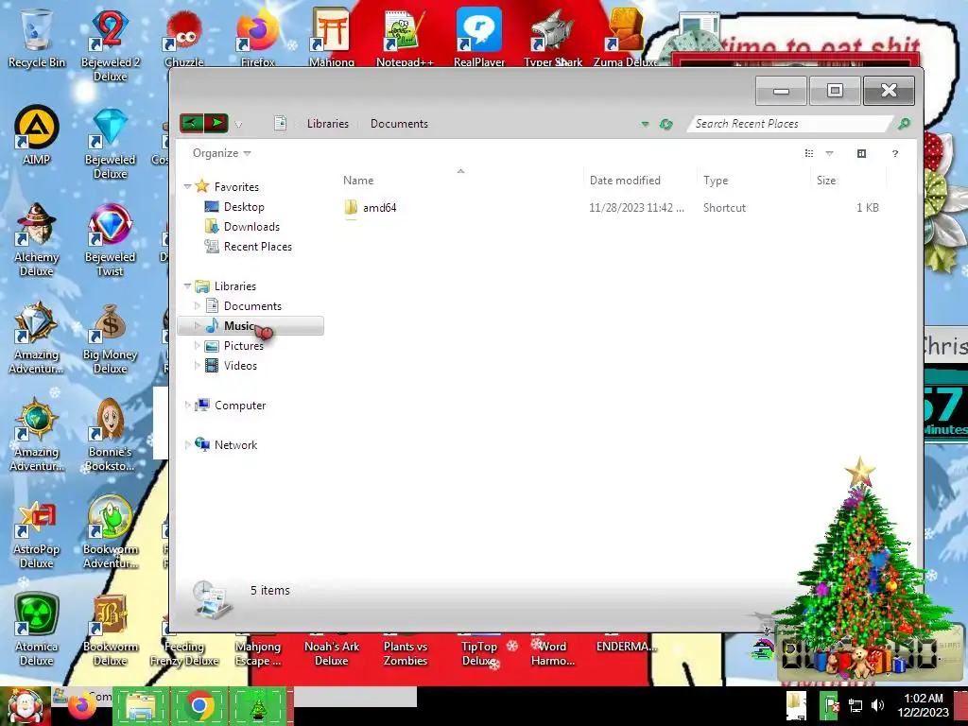This screenshot has height=726, width=968.
Task: Select the Big Money Deluxe desktop shortcut
Action: (x=110, y=337)
